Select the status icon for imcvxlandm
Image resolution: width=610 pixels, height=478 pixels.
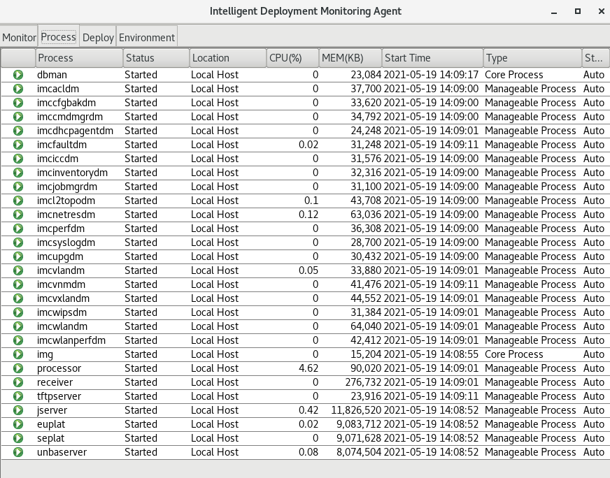coord(18,298)
